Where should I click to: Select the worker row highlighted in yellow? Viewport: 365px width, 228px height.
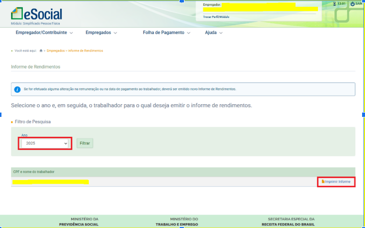(x=50, y=182)
